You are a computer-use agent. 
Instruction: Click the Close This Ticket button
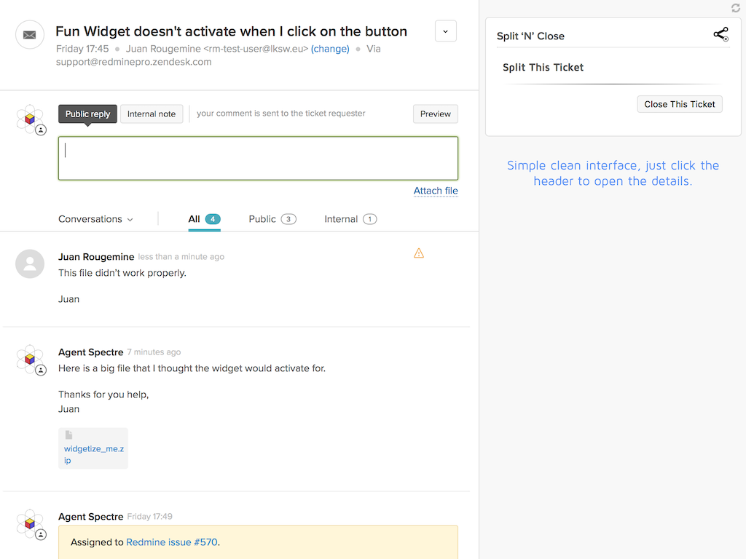tap(679, 103)
